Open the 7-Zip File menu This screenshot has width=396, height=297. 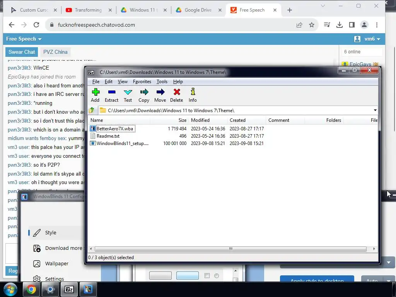pyautogui.click(x=96, y=82)
